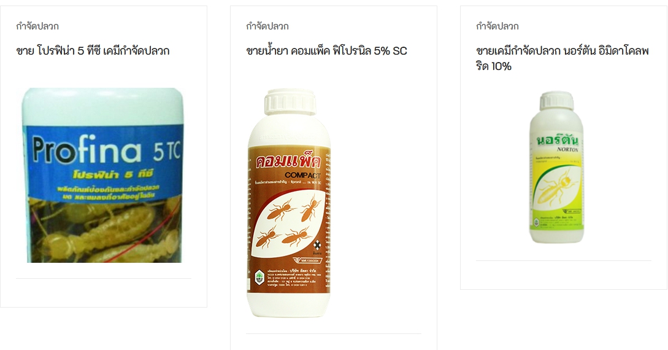Click the red คอมแพ็ค brand name on bottle
This screenshot has width=668, height=350.
[288, 163]
